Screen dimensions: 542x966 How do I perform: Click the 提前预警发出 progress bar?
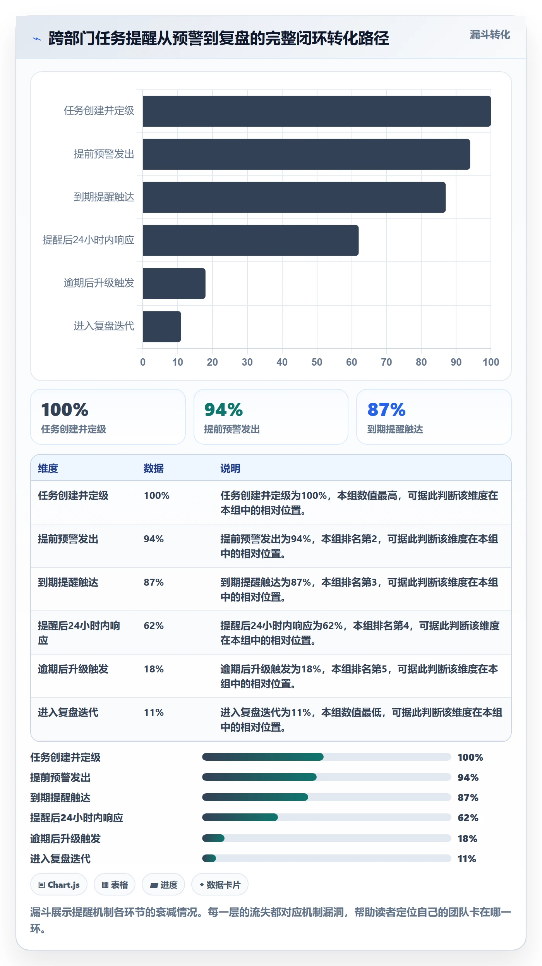tap(326, 777)
